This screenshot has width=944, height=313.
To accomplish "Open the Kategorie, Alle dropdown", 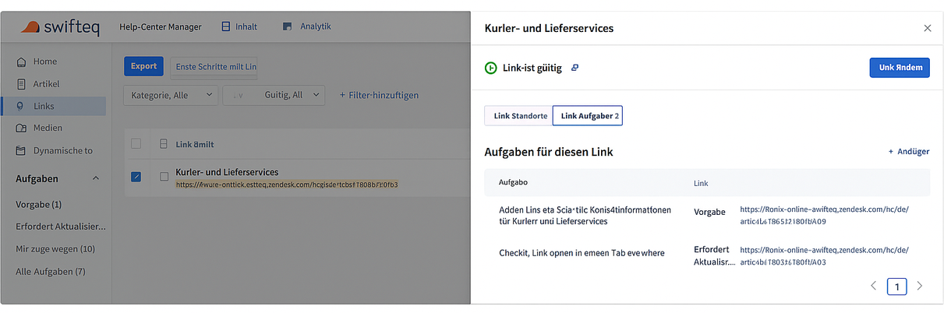I will [171, 95].
